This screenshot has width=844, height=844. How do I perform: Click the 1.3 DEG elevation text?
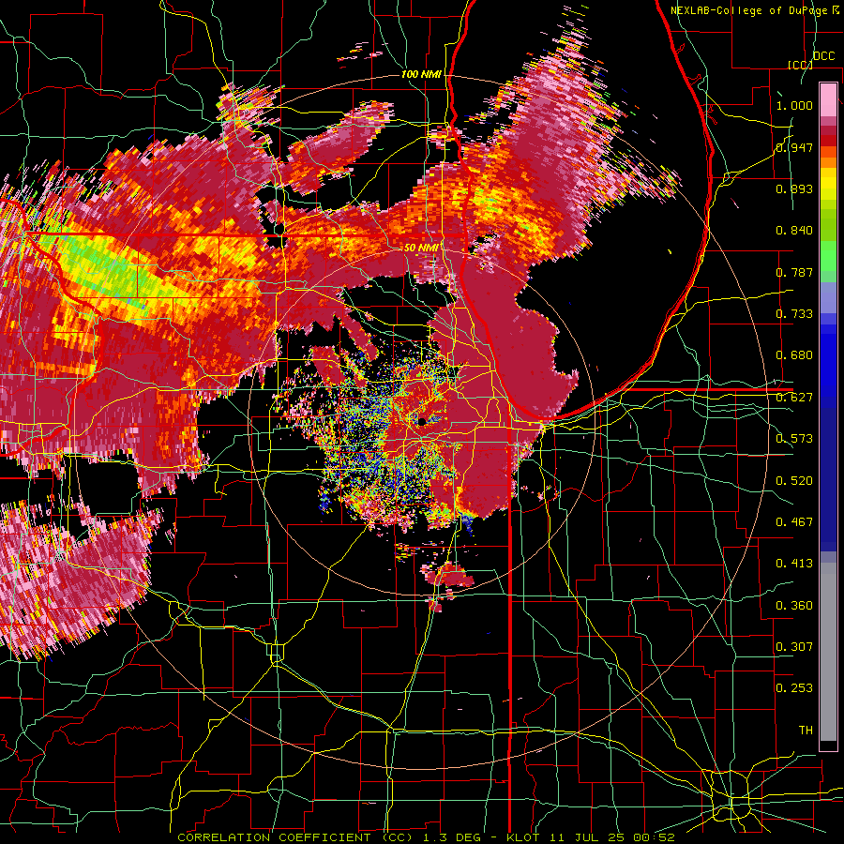pos(453,837)
